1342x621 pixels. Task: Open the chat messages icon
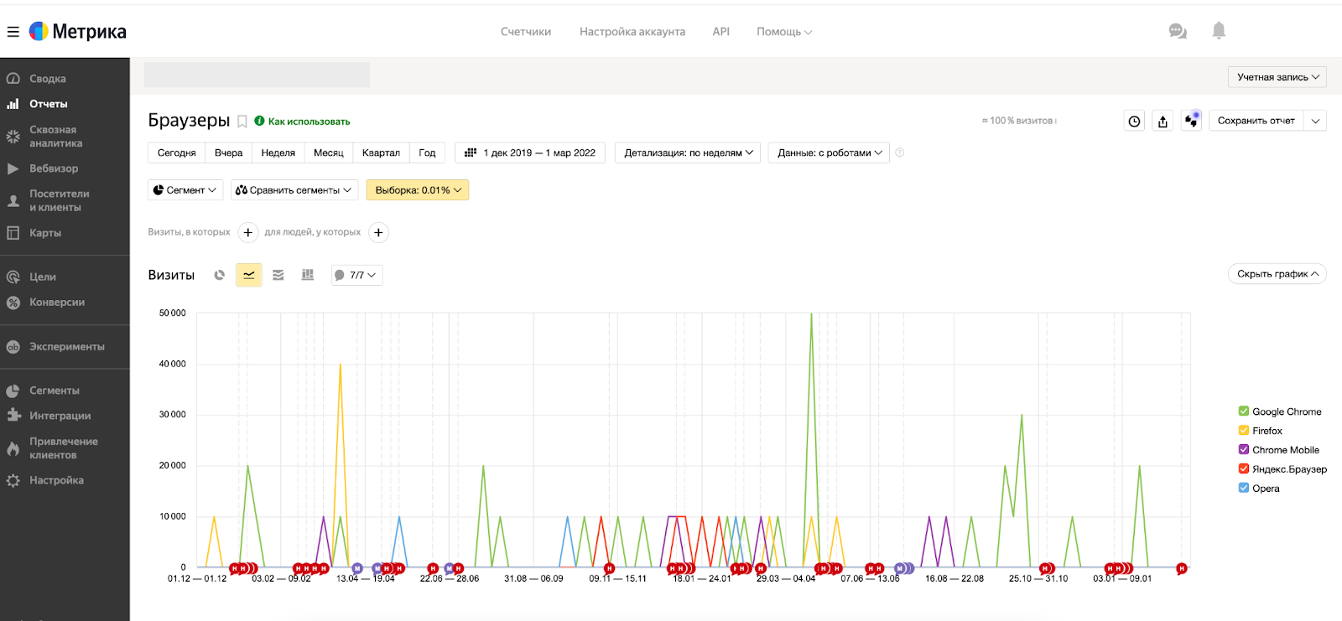coord(1178,32)
